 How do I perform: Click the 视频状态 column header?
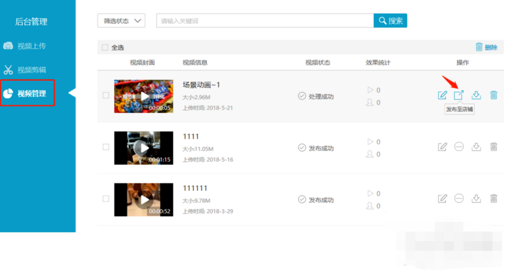(318, 63)
